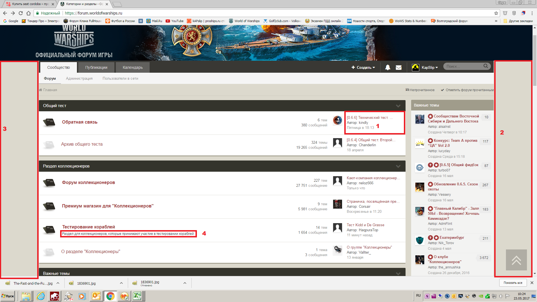Click the search magnifier icon

coord(486,66)
